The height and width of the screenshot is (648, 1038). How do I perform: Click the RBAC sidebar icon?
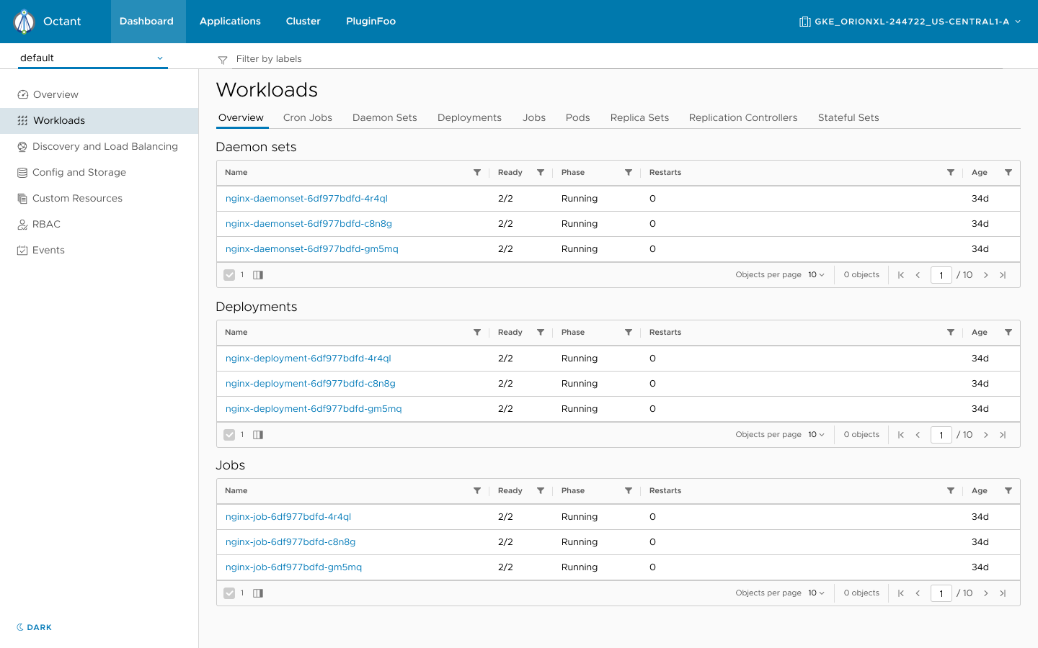coord(22,224)
